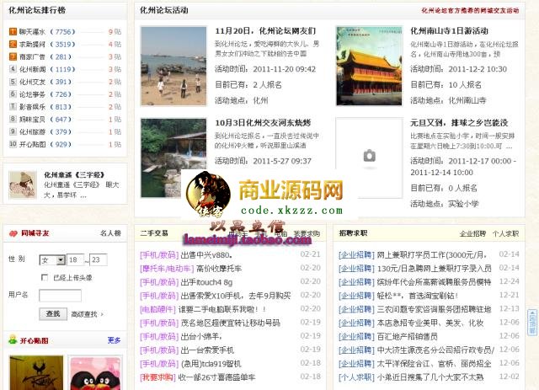
Task: Open the 性别 gender dropdown showing 女
Action: pyautogui.click(x=52, y=260)
